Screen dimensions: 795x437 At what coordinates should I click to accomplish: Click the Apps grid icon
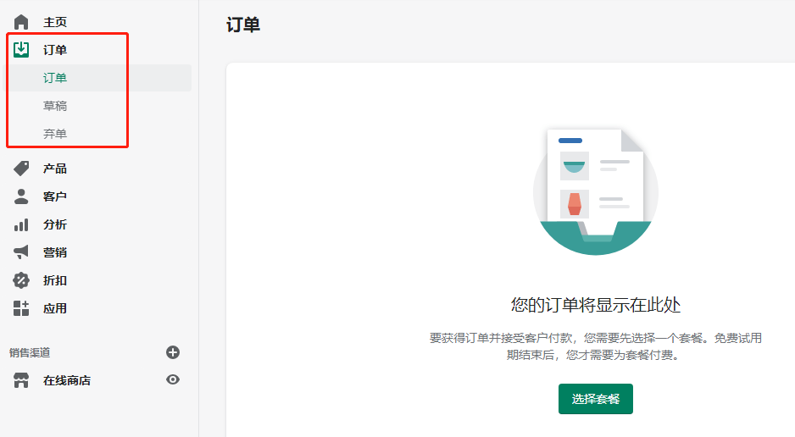(x=21, y=308)
